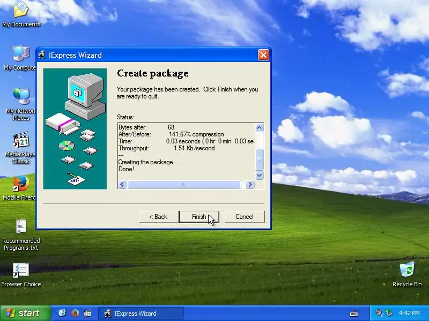429x321 pixels.
Task: Click the on-screen keyboard taskbar icon
Action: pyautogui.click(x=354, y=314)
